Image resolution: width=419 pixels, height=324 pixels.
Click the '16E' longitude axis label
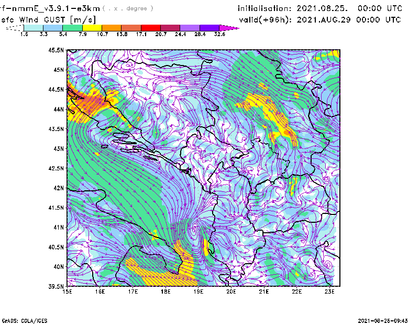(100, 291)
